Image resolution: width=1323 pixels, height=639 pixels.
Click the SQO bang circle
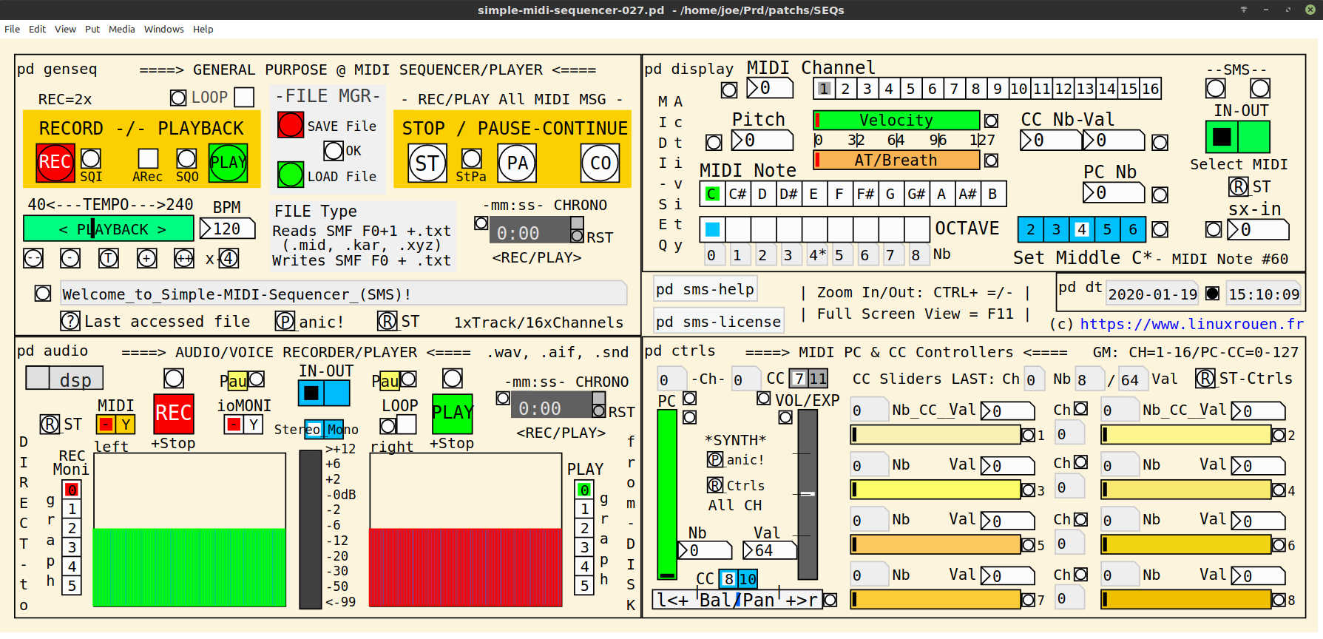click(x=186, y=158)
